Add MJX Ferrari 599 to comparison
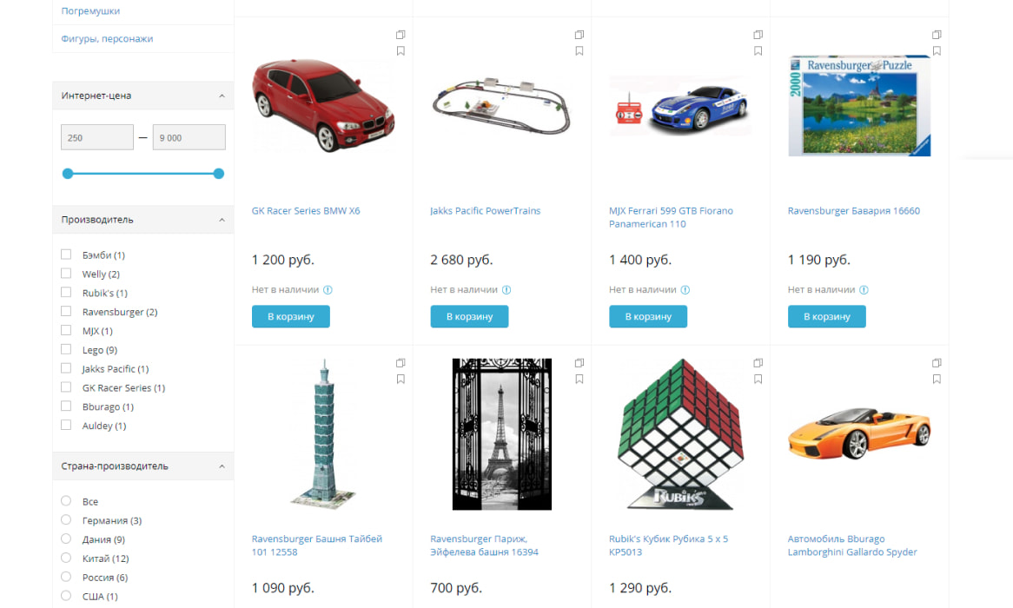This screenshot has width=1013, height=608. 758,34
